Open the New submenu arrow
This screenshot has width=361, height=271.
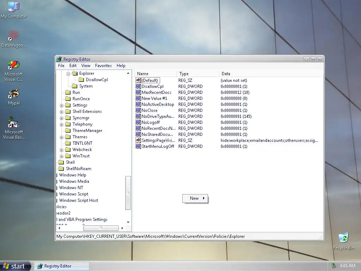(204, 198)
